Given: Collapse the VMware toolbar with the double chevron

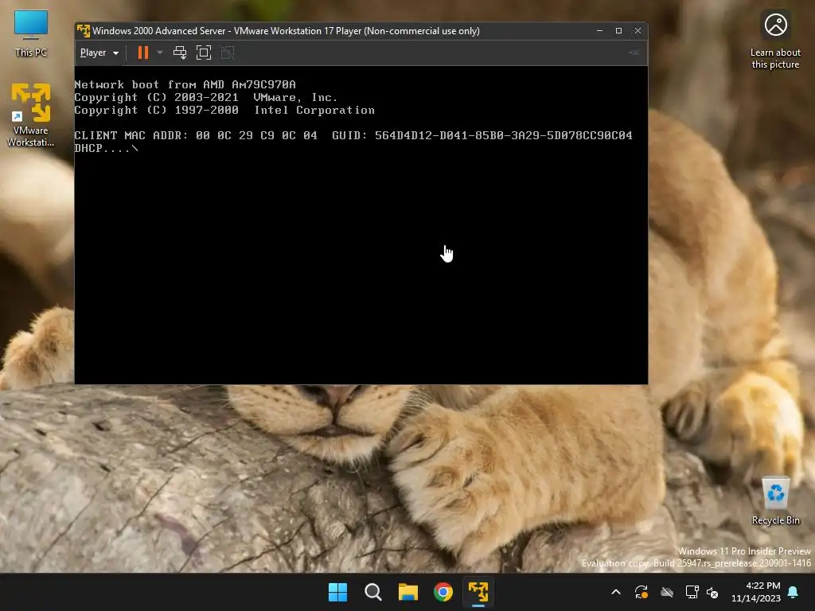Looking at the screenshot, I should 634,53.
